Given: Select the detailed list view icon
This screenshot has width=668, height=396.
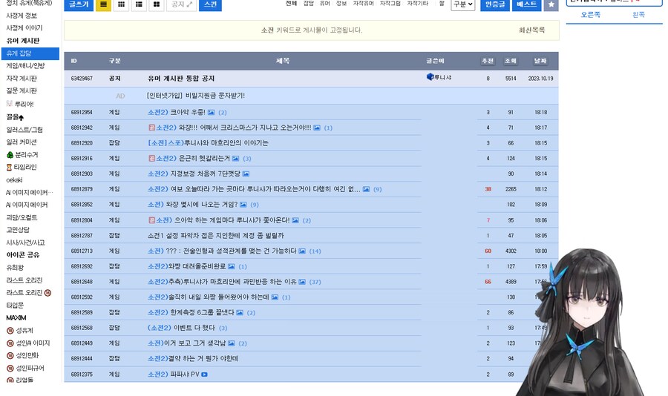Looking at the screenshot, I should (139, 4).
